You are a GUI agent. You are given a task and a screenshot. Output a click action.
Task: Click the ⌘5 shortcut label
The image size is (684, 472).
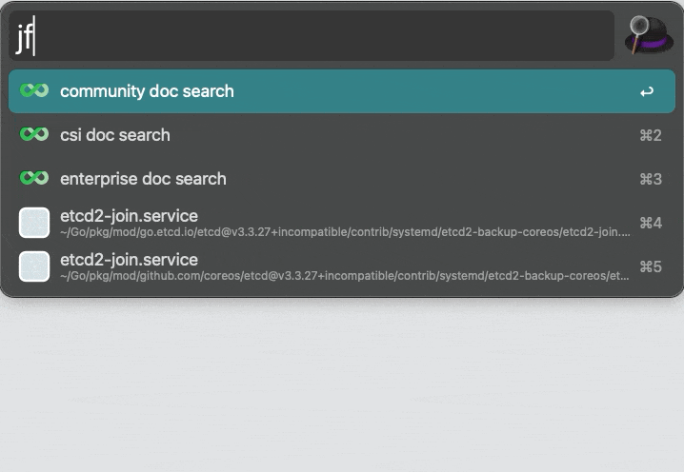point(650,267)
